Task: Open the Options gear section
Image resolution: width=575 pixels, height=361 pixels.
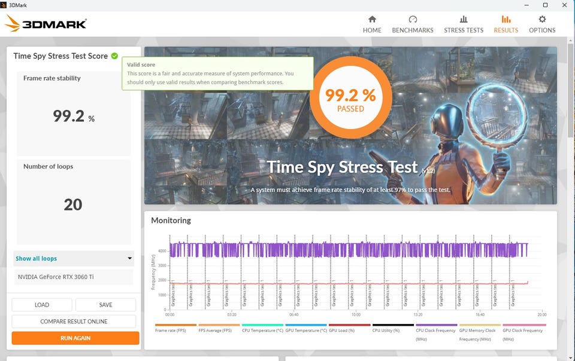Action: click(x=542, y=24)
